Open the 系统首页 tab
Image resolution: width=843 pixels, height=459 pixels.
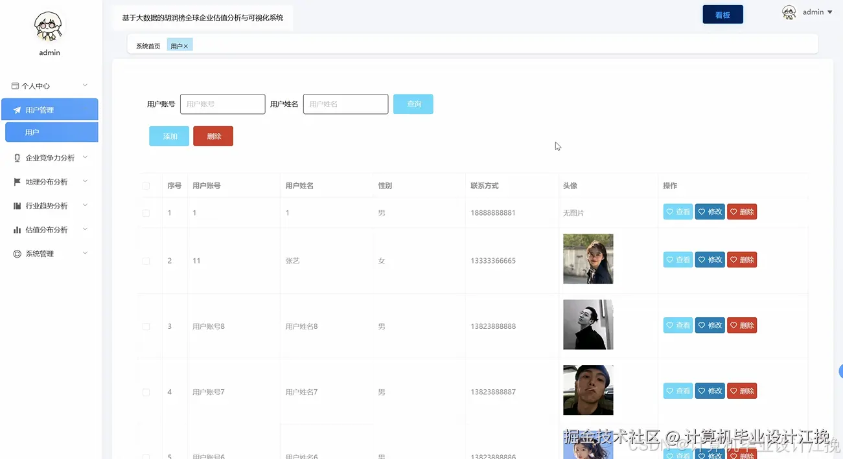[x=148, y=47]
